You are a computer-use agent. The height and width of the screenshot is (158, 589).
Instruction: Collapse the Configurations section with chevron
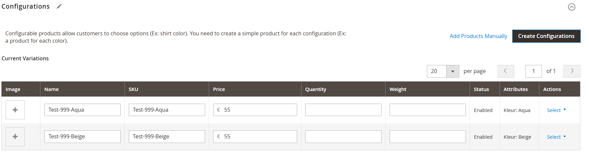pos(571,7)
